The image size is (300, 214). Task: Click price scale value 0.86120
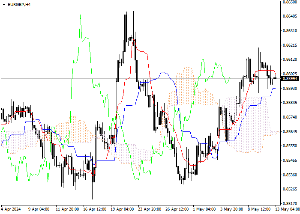pos(290,59)
